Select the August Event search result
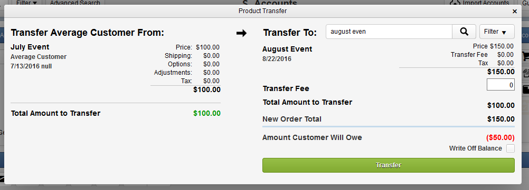This screenshot has width=529, height=190. tap(287, 49)
